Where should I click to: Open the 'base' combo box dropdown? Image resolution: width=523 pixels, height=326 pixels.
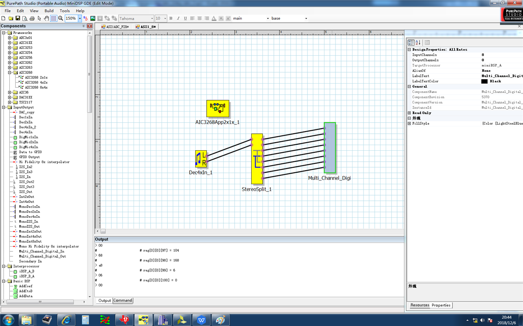point(306,19)
